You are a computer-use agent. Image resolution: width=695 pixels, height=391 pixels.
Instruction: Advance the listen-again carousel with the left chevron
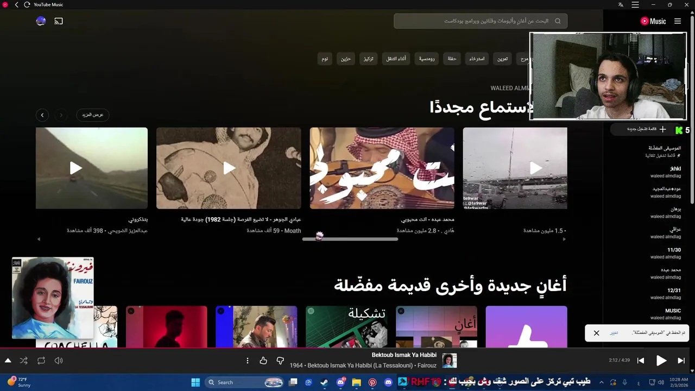(x=42, y=115)
